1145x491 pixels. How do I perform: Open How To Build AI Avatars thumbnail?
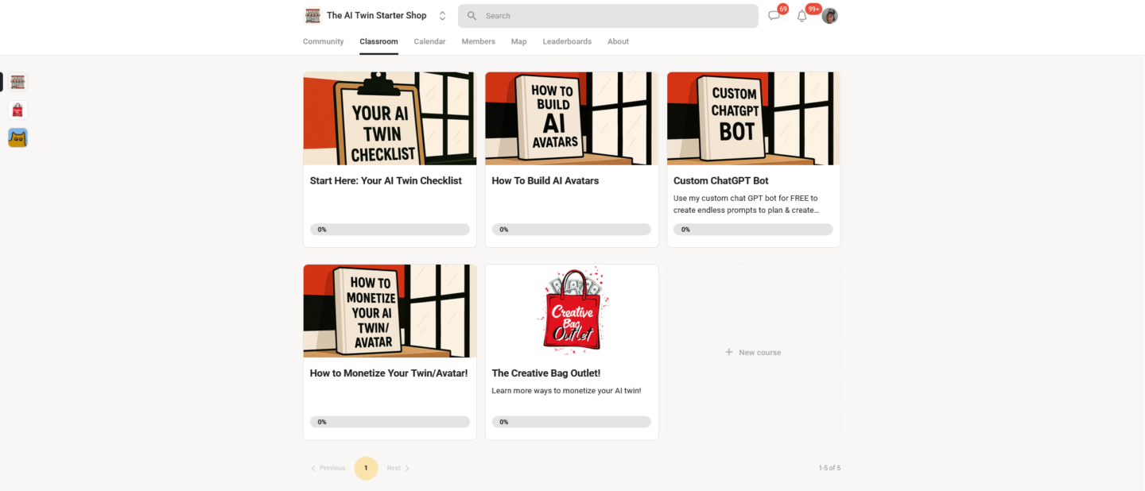pyautogui.click(x=572, y=118)
